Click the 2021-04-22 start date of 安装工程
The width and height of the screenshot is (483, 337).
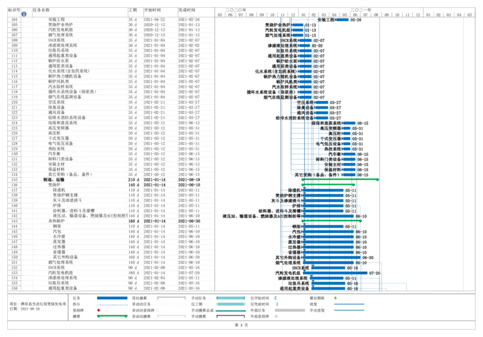pos(155,19)
